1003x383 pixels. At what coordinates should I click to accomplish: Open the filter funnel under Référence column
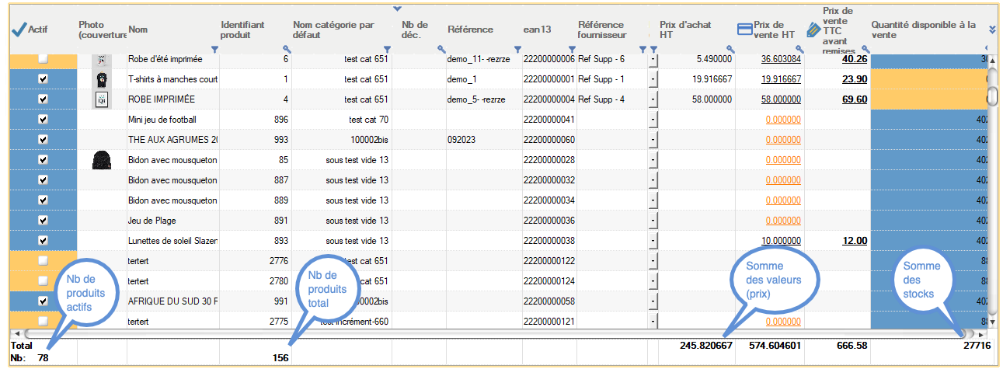(517, 50)
